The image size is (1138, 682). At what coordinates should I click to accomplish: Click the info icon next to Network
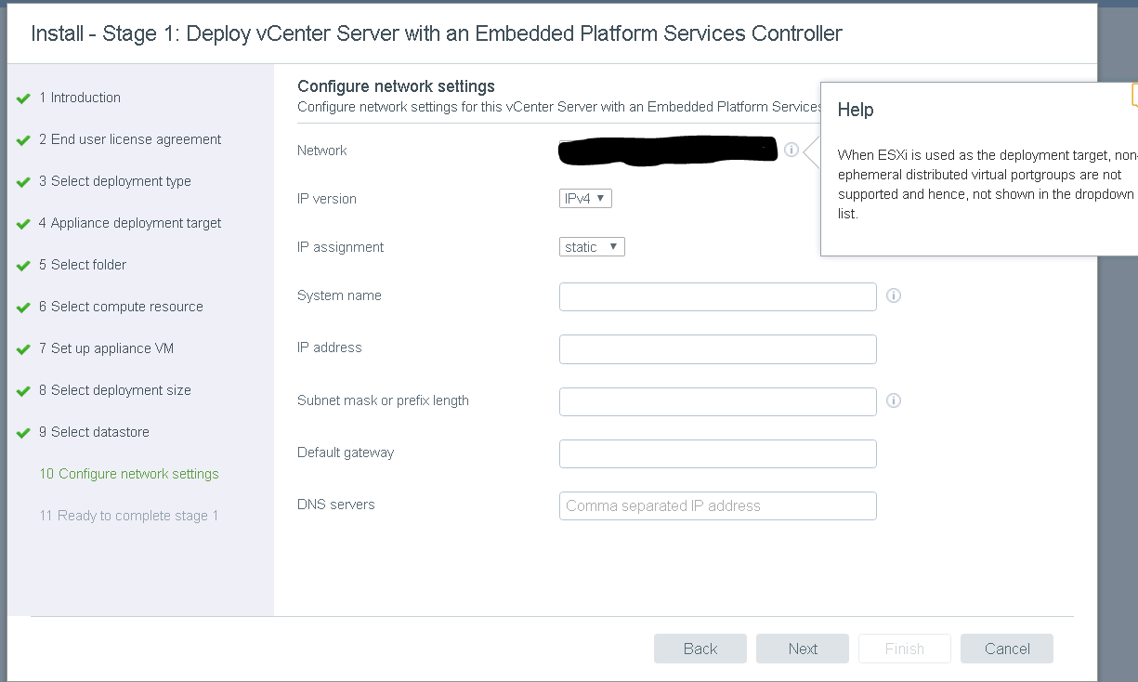point(791,150)
